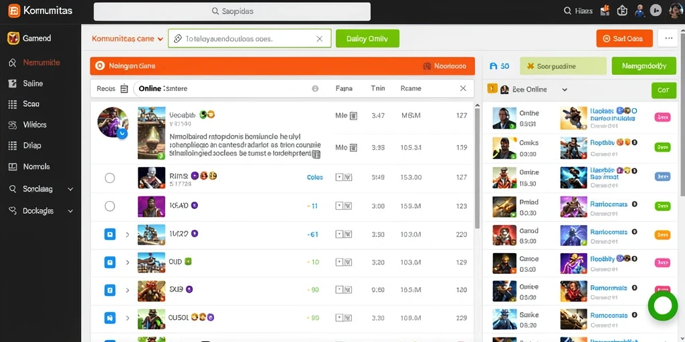Toggle blue checkbox for IU20 row
685x342 pixels.
[x=110, y=234]
